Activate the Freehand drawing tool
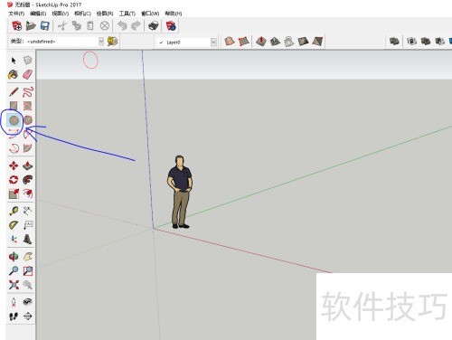This screenshot has width=452, height=340. 27,91
